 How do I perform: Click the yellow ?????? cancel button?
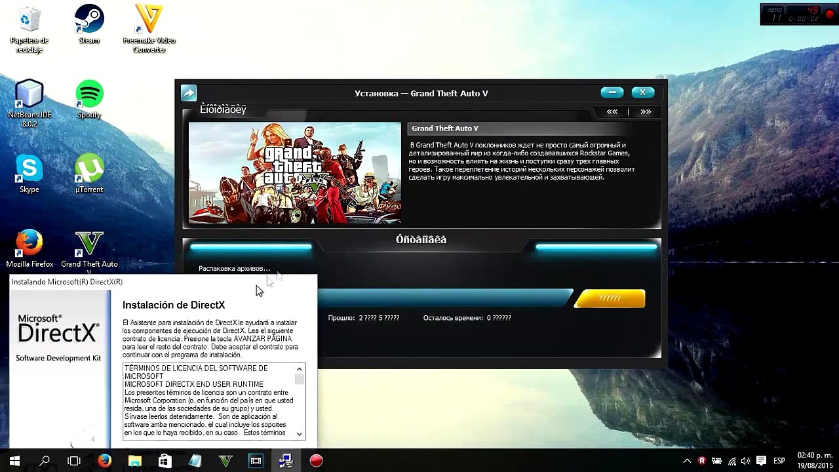(610, 298)
